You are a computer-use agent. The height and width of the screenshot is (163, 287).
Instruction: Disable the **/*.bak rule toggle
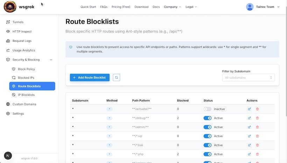[x=208, y=145]
